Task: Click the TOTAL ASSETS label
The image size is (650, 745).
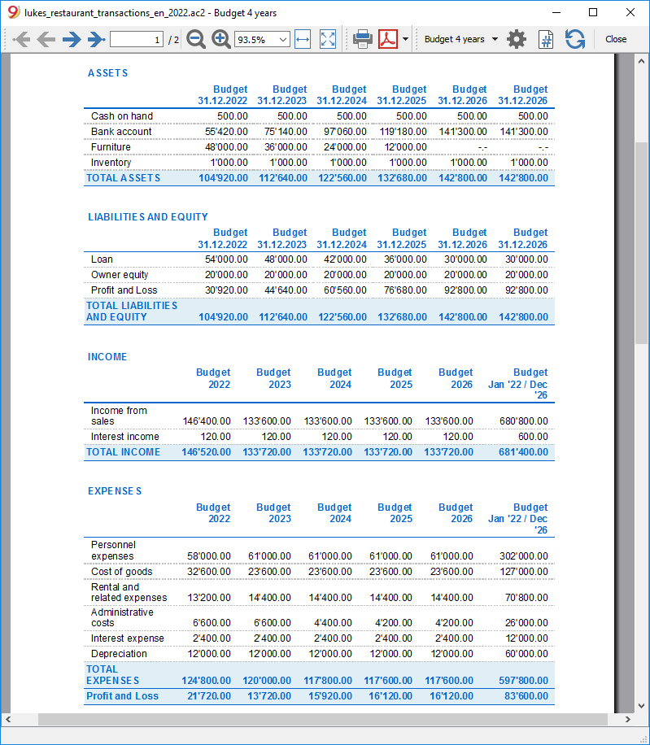Action: tap(123, 178)
